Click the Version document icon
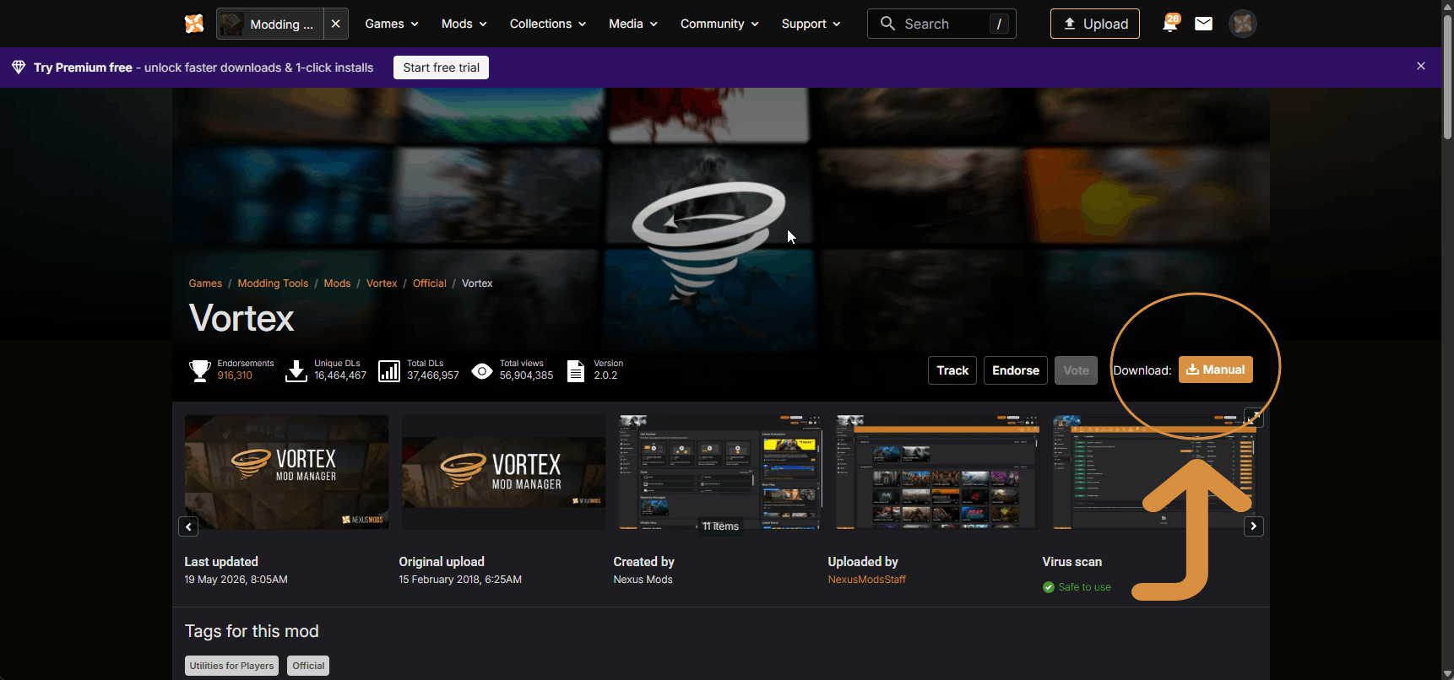 click(576, 370)
